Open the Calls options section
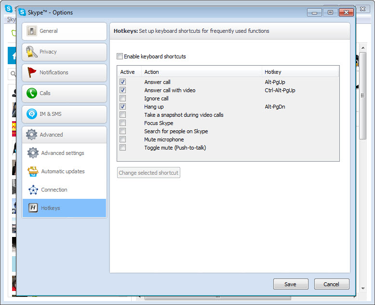 coord(64,93)
